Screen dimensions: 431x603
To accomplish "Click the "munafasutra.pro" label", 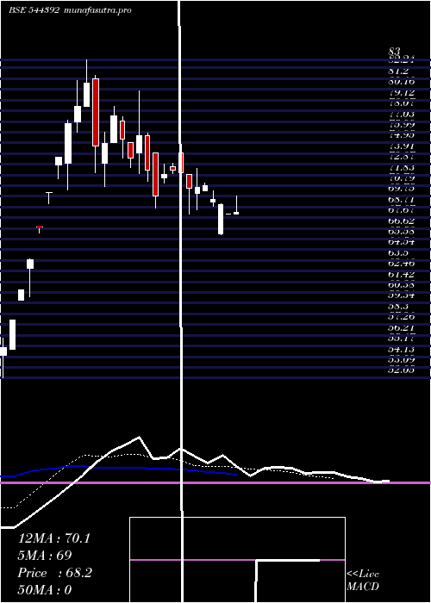I will [98, 10].
